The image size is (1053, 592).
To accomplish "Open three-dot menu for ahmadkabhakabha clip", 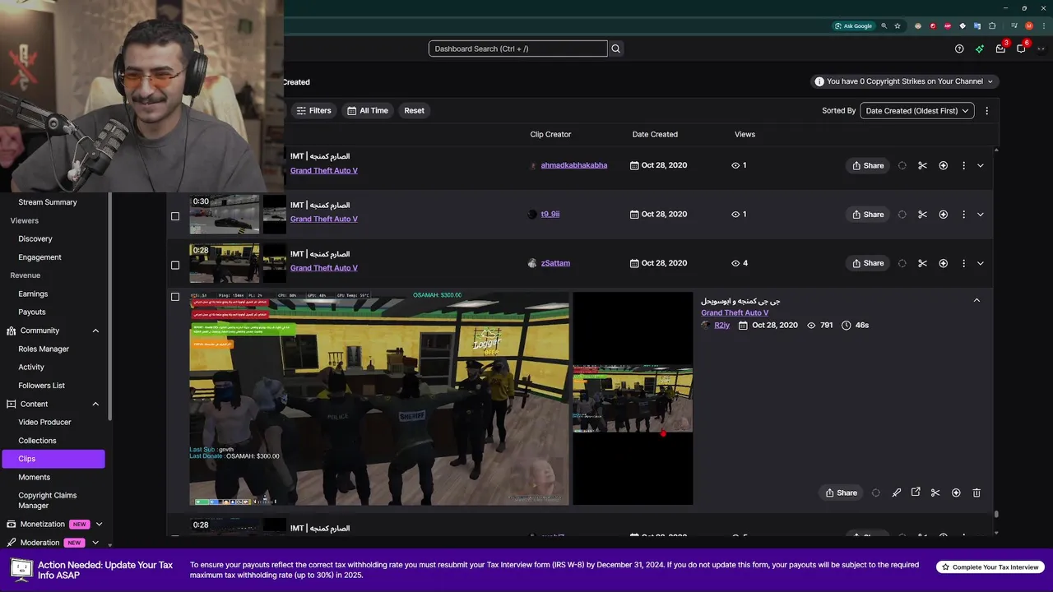I will [964, 165].
